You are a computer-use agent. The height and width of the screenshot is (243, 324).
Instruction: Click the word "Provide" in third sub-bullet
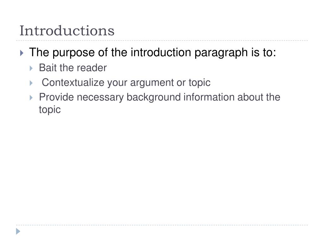click(56, 97)
